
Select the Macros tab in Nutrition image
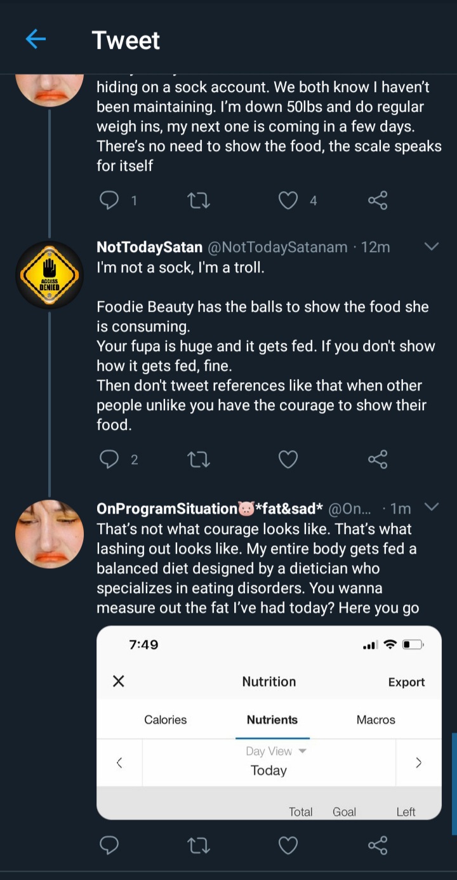point(376,719)
